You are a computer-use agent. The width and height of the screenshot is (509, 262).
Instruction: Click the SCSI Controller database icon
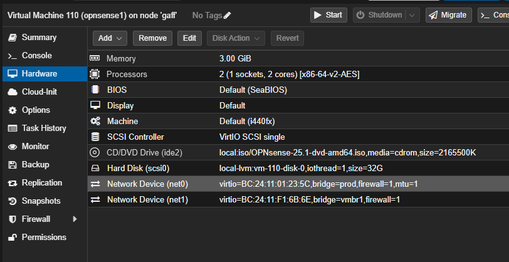95,137
